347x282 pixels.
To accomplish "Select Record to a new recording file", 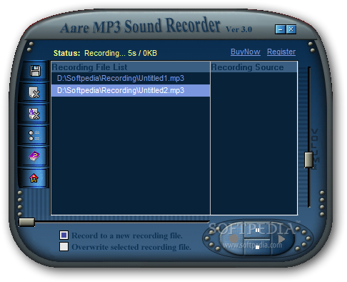I will [64, 235].
